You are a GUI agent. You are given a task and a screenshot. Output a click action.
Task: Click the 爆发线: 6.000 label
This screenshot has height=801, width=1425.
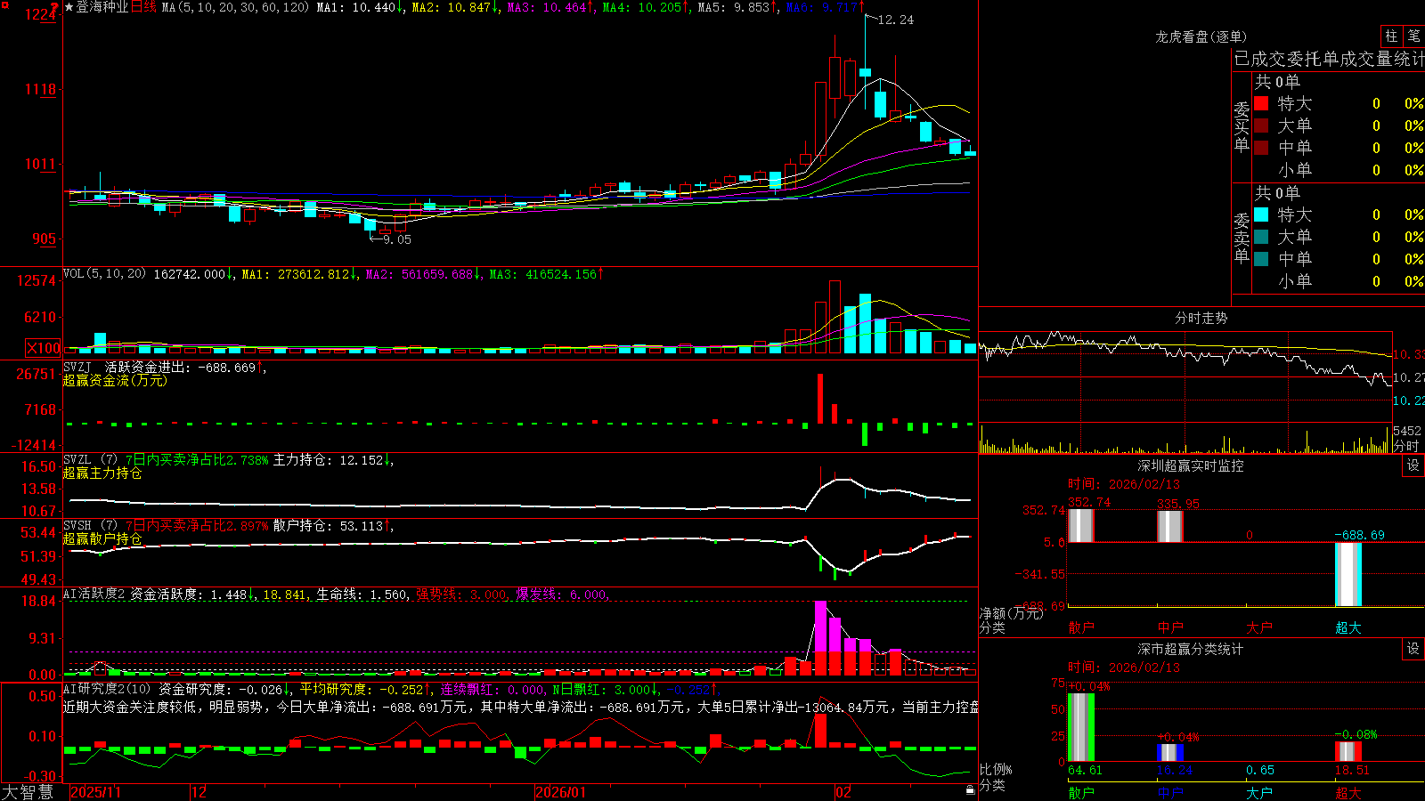coord(562,595)
